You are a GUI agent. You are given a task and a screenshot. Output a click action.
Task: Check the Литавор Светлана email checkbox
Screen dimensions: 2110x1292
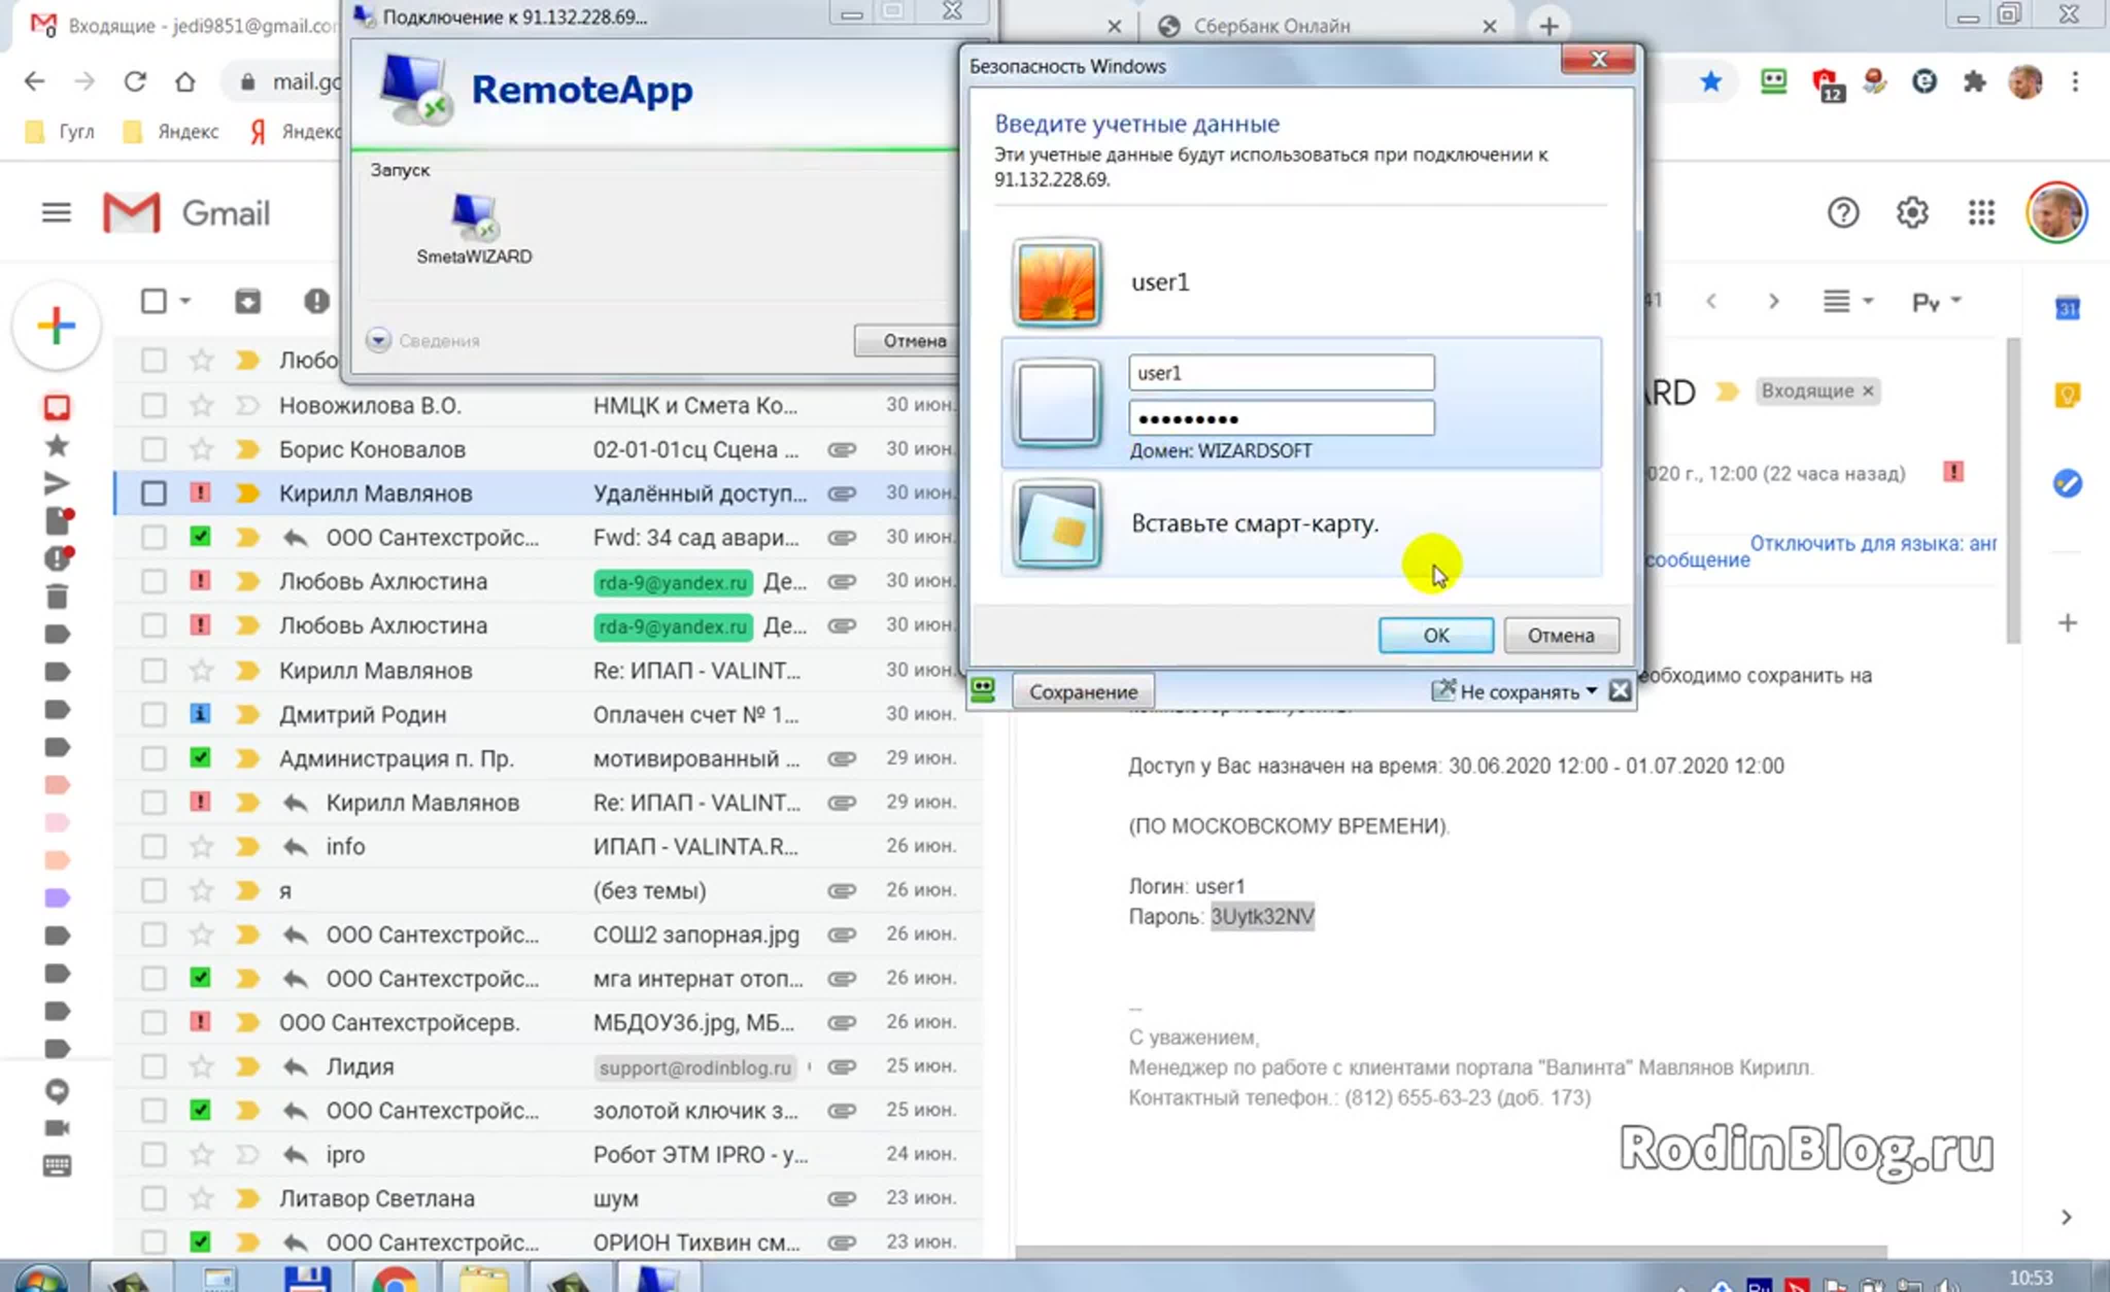tap(154, 1198)
